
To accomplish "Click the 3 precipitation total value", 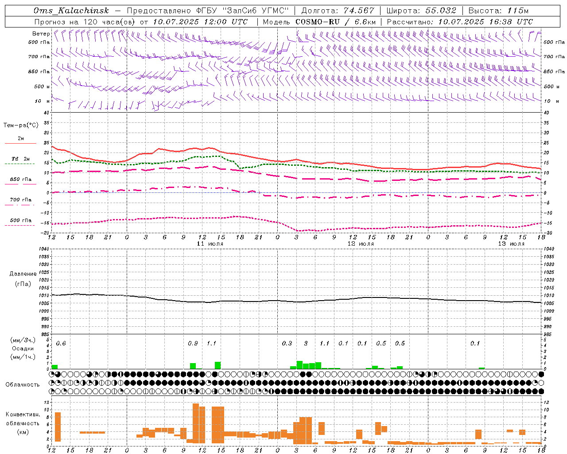I will coord(306,344).
